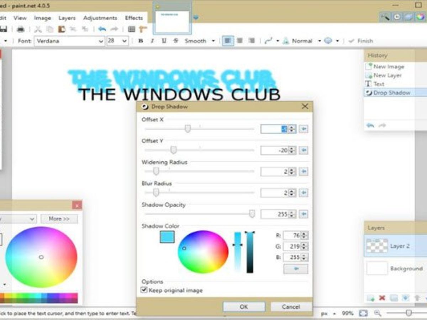Reset Offset X to default

pyautogui.click(x=303, y=129)
